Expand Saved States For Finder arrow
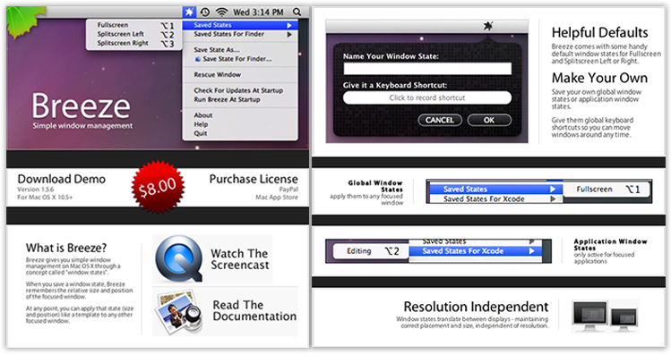Screen dimensions: 671x354 point(289,34)
